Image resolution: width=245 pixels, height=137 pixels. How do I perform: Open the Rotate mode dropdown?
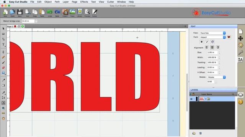216,77
